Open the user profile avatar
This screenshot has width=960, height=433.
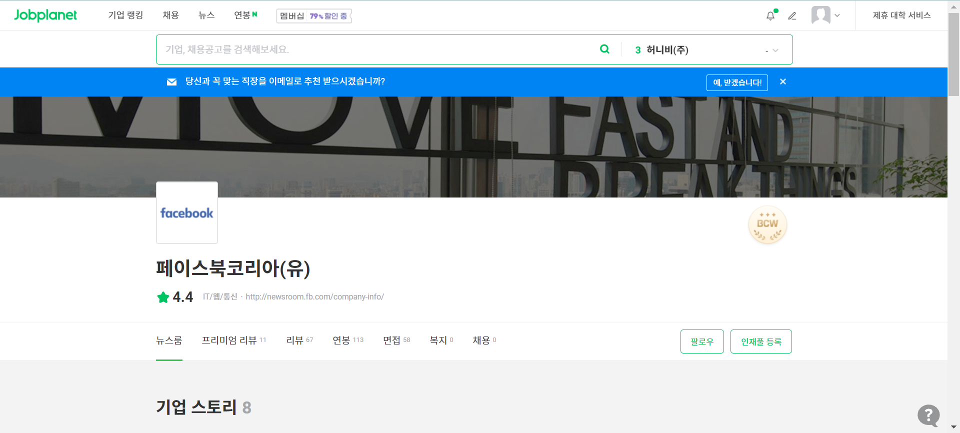820,15
